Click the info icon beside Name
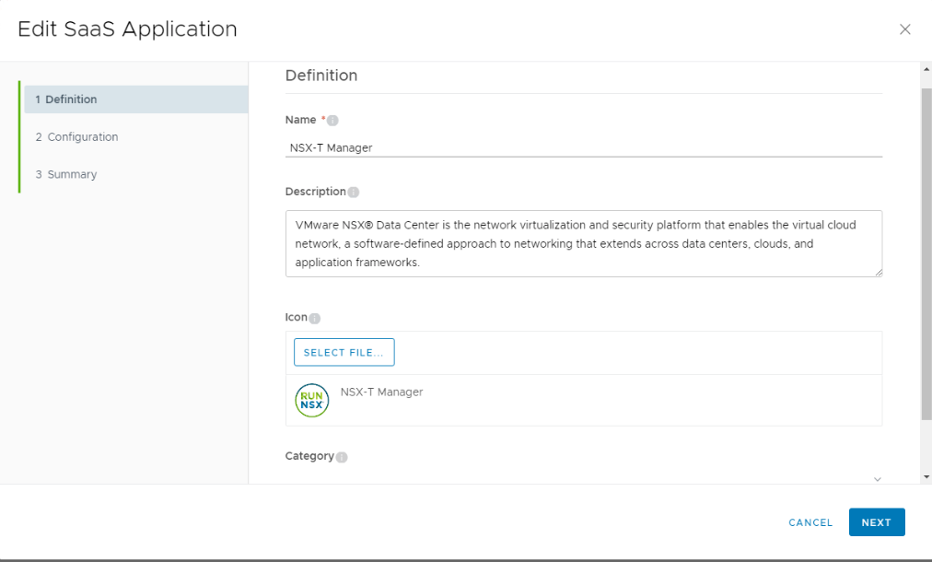Image resolution: width=932 pixels, height=562 pixels. pos(332,120)
